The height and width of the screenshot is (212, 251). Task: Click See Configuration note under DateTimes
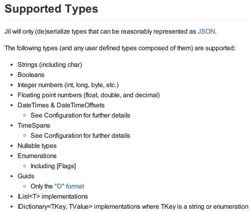coord(80,115)
